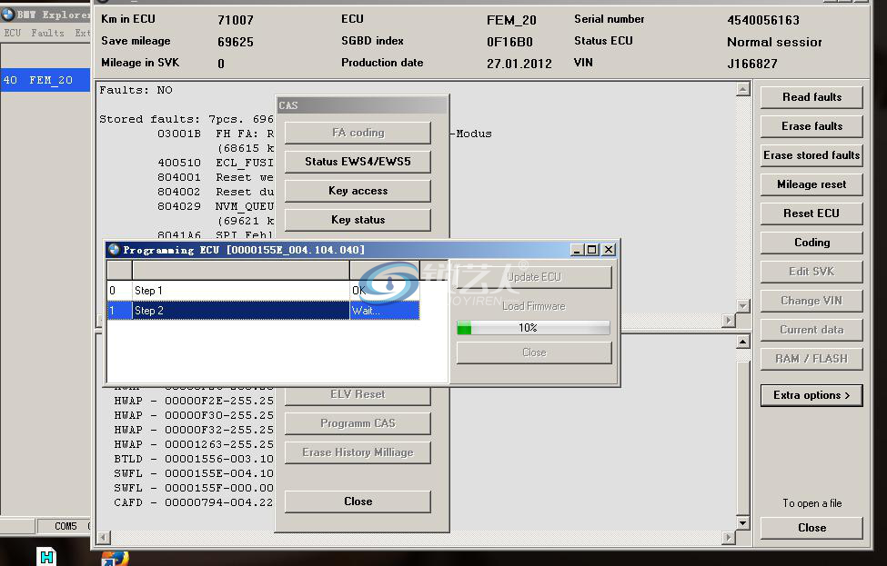Click the SWFL 0000155F line
Screen dimensions: 887x566
point(194,488)
